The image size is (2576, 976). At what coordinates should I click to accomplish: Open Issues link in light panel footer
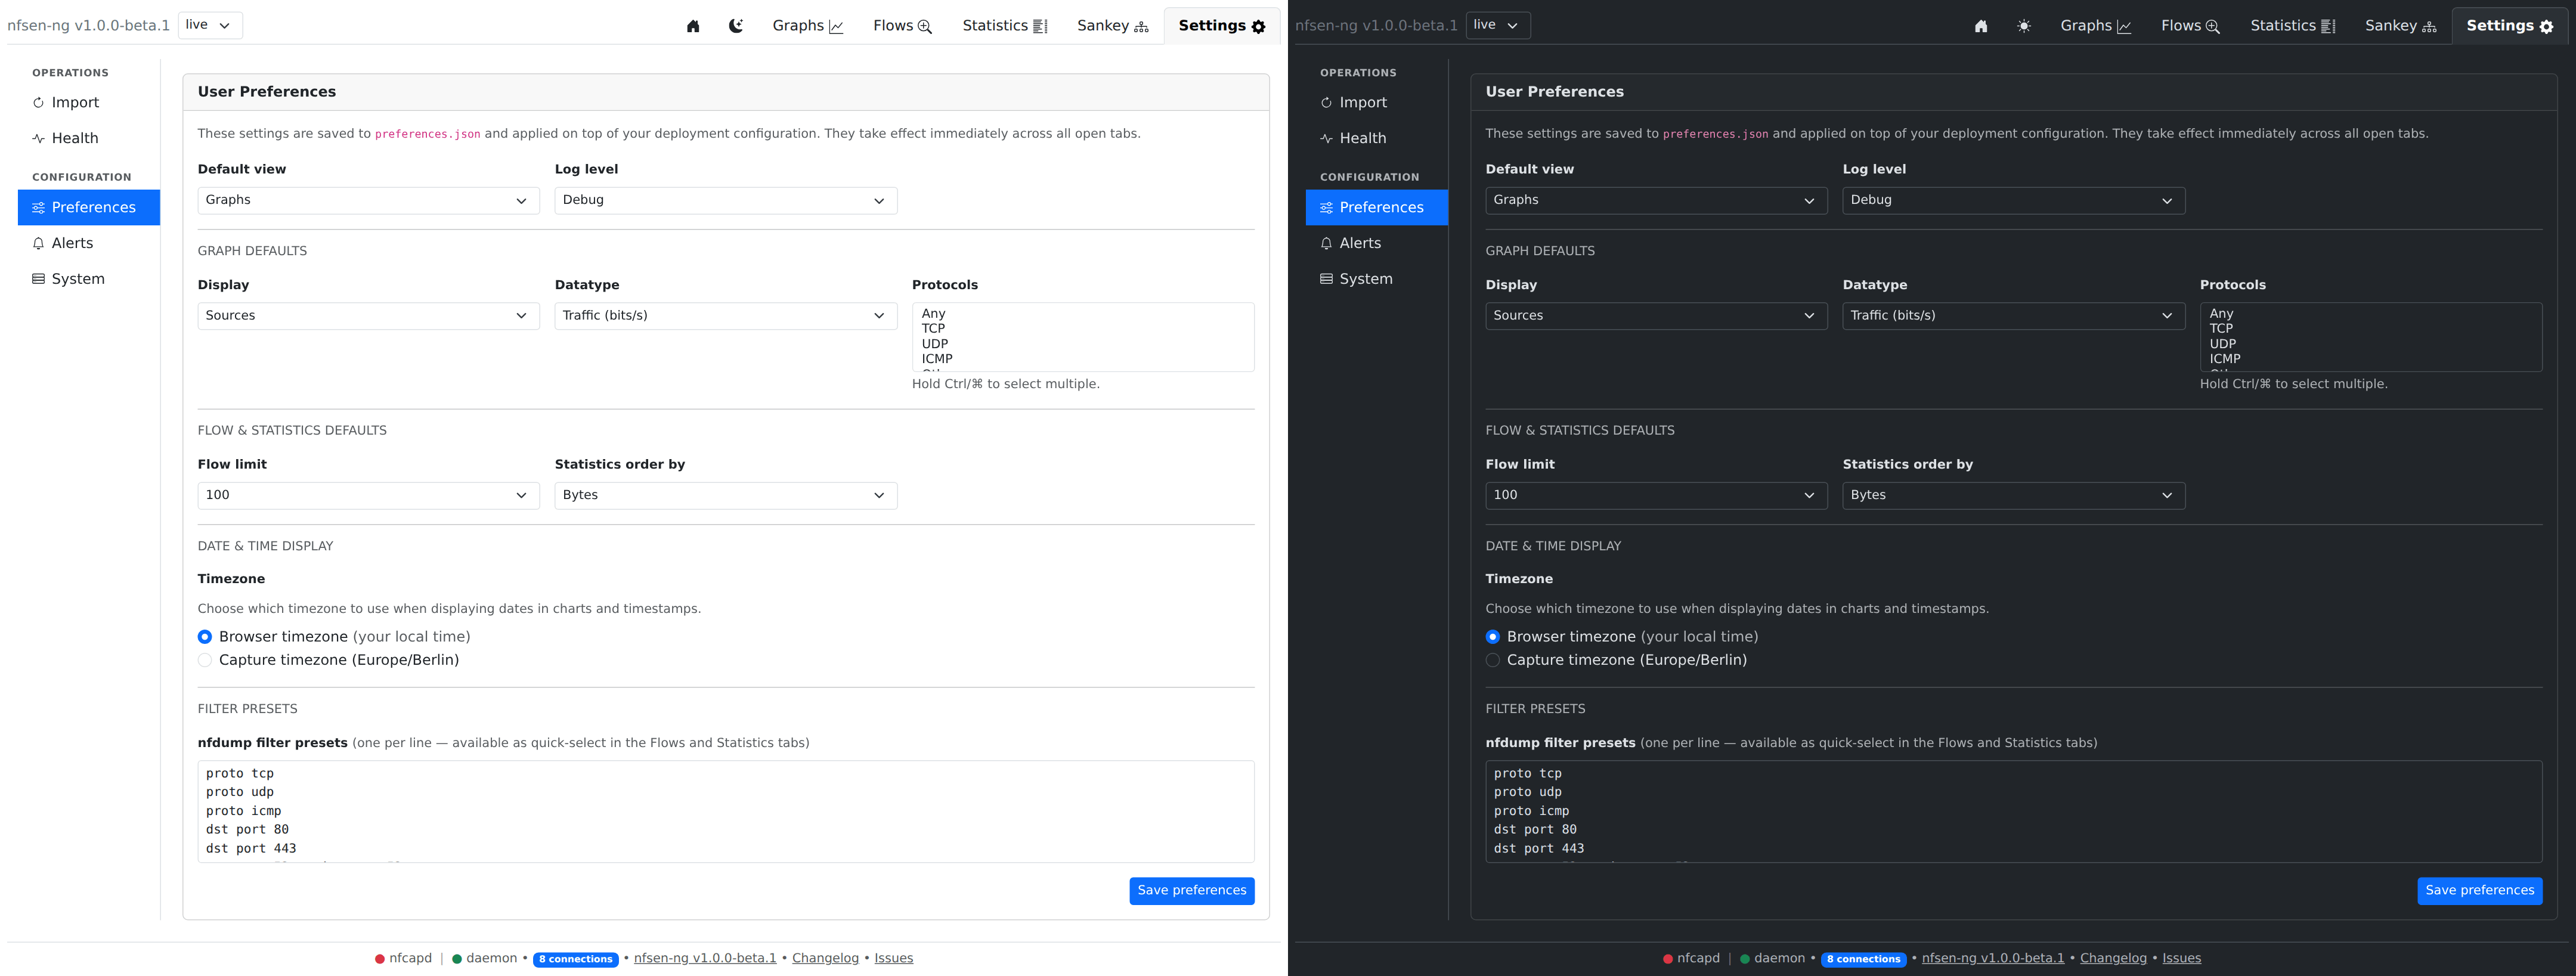pos(894,959)
